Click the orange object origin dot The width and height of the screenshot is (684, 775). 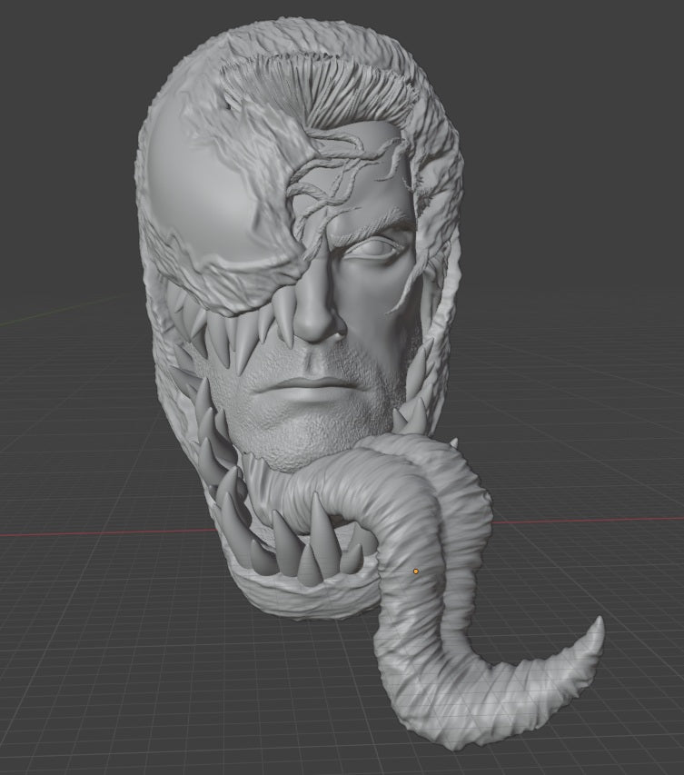(x=416, y=571)
